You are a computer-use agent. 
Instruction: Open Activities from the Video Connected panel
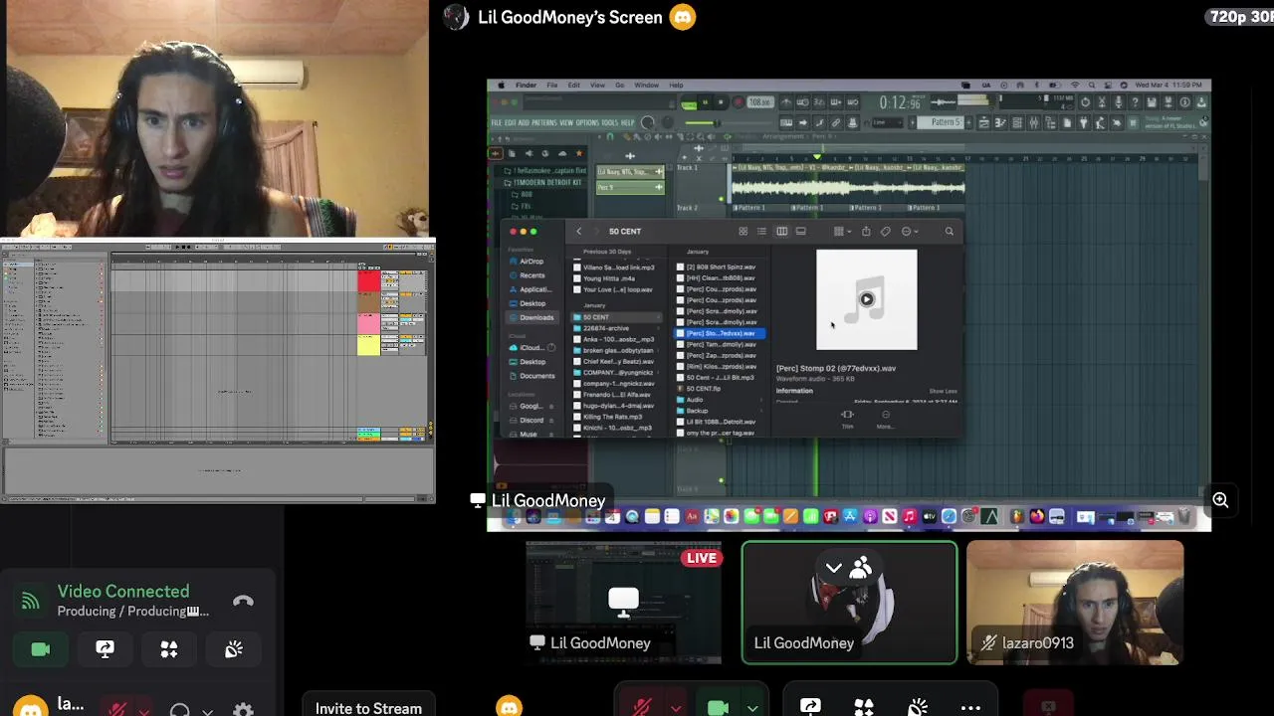[x=169, y=649]
